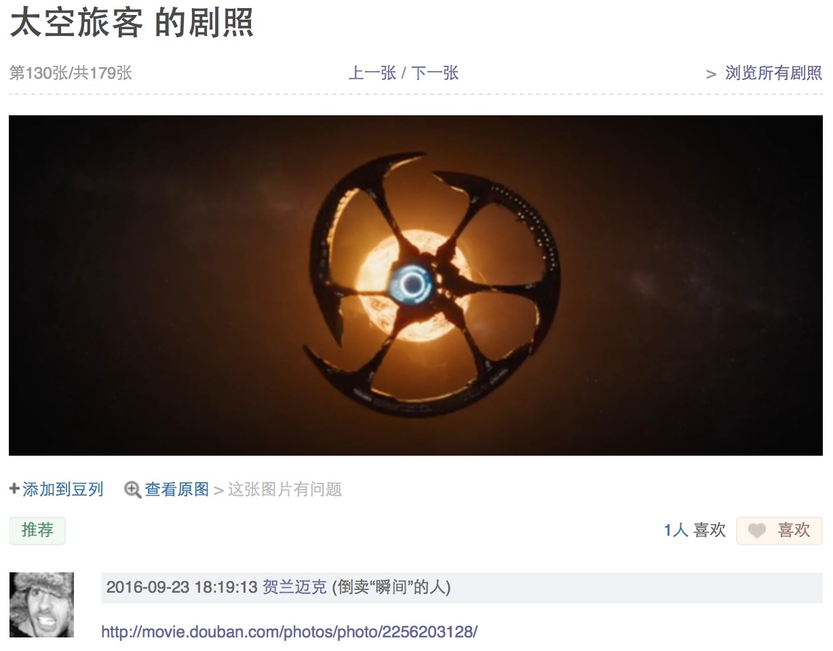The width and height of the screenshot is (833, 651).
Task: Open user profile 贺兰迈克
Action: pos(294,587)
